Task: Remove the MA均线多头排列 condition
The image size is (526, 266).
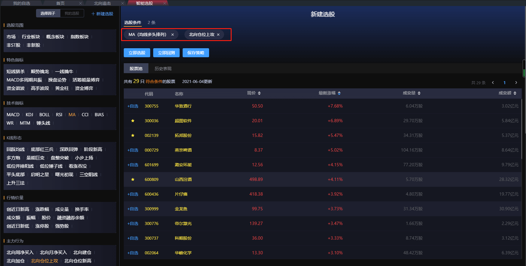Action: 172,35
